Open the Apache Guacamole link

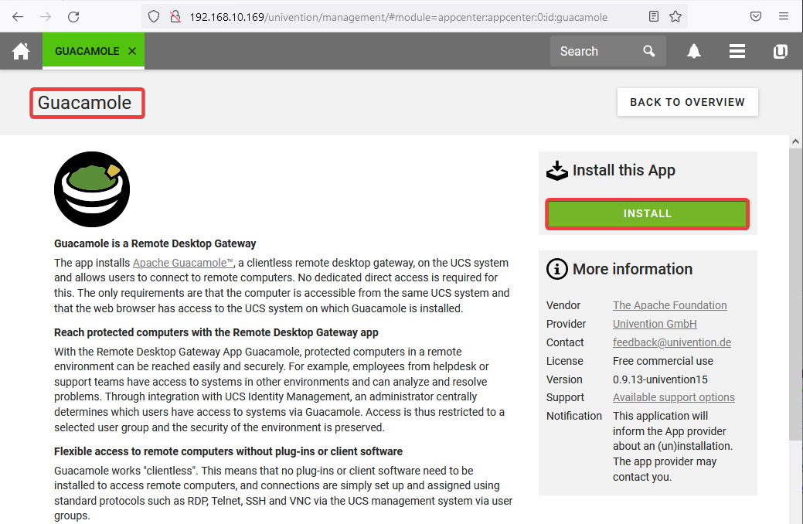tap(183, 263)
